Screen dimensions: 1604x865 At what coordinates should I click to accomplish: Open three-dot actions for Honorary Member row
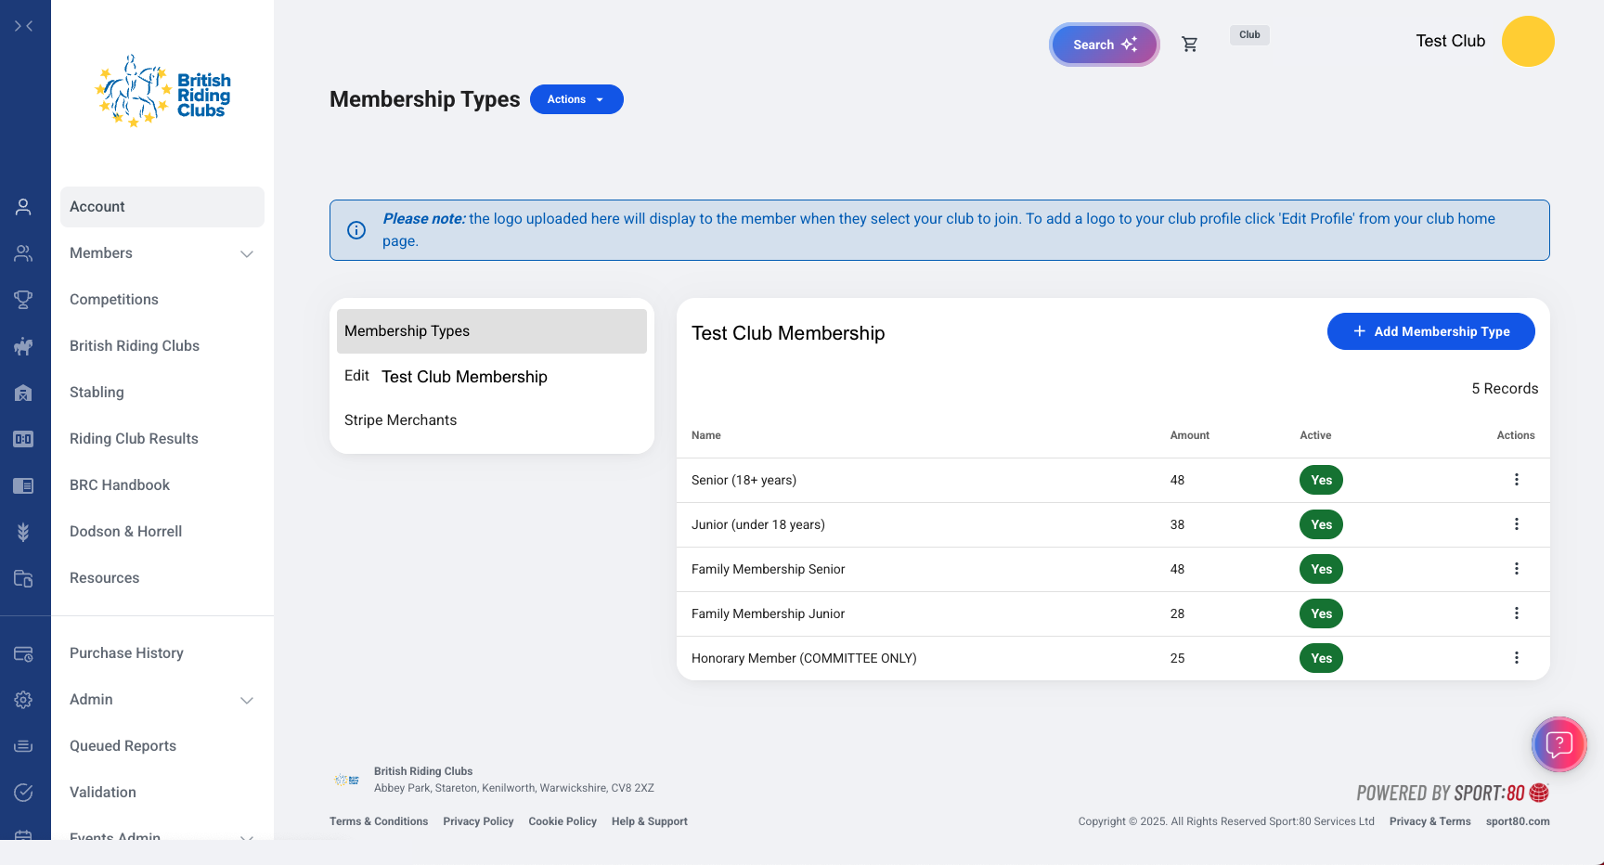pyautogui.click(x=1516, y=658)
